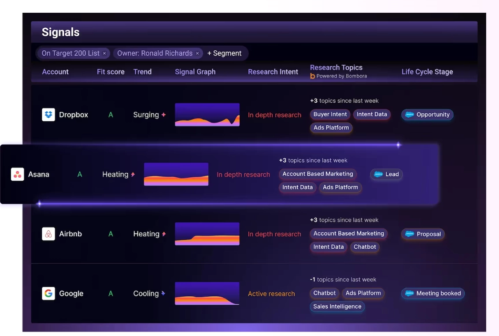
Task: Click the Salesforce cloud icon in Proposal badge
Action: pyautogui.click(x=409, y=234)
